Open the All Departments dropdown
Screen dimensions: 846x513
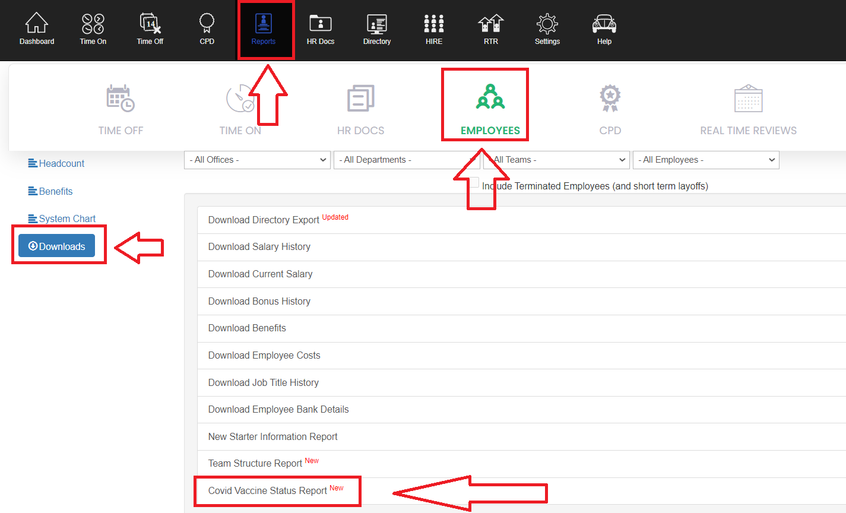point(406,160)
